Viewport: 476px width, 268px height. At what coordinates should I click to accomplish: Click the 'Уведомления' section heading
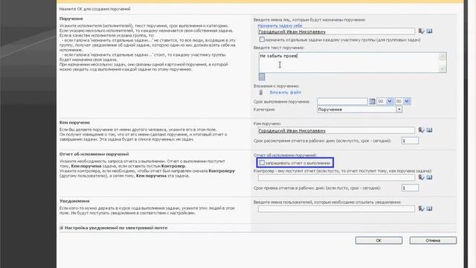[x=74, y=201]
